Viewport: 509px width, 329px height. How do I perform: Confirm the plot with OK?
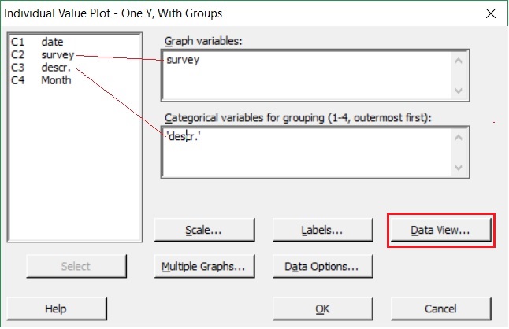coord(322,309)
